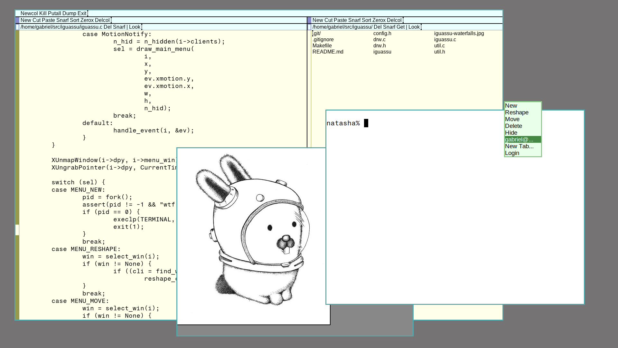The image size is (618, 348).
Task: Select the highlighted gabriel@... menu entry
Action: click(519, 140)
